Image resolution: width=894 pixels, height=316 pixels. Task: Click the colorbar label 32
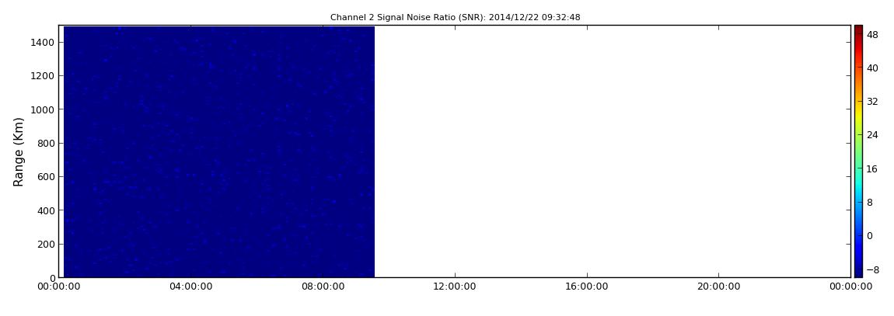[871, 102]
